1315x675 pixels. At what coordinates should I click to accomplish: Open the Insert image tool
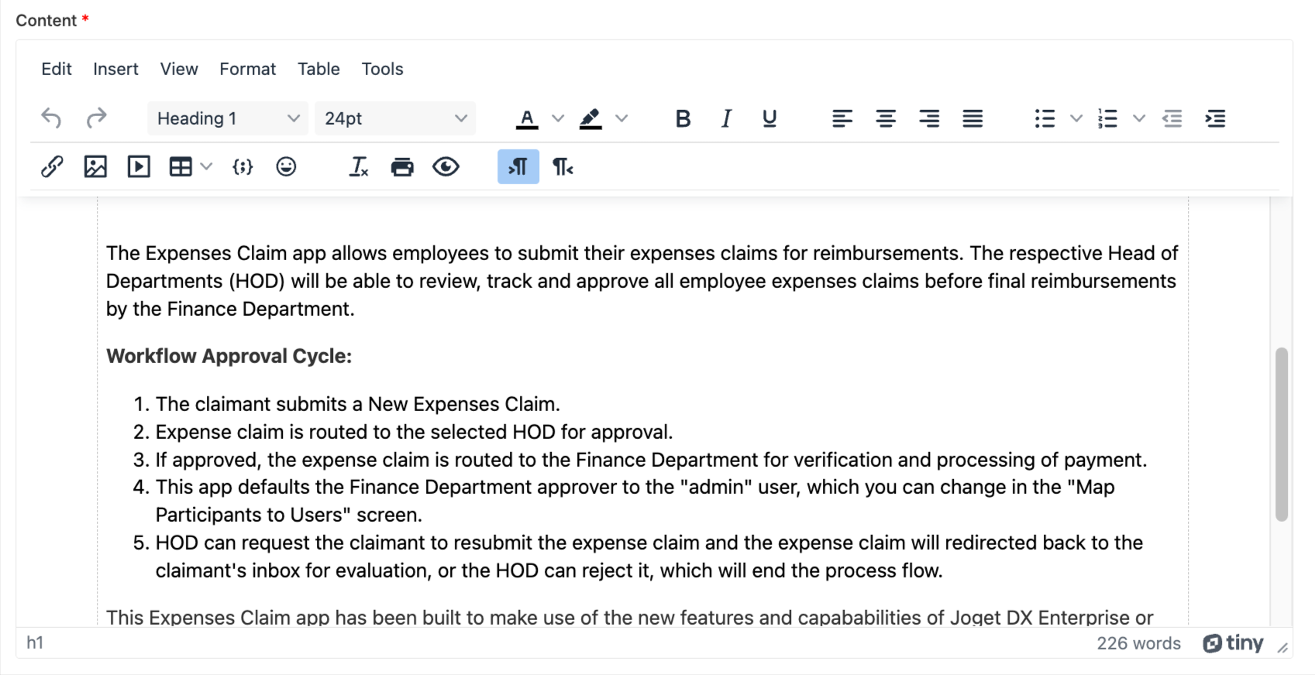click(95, 166)
